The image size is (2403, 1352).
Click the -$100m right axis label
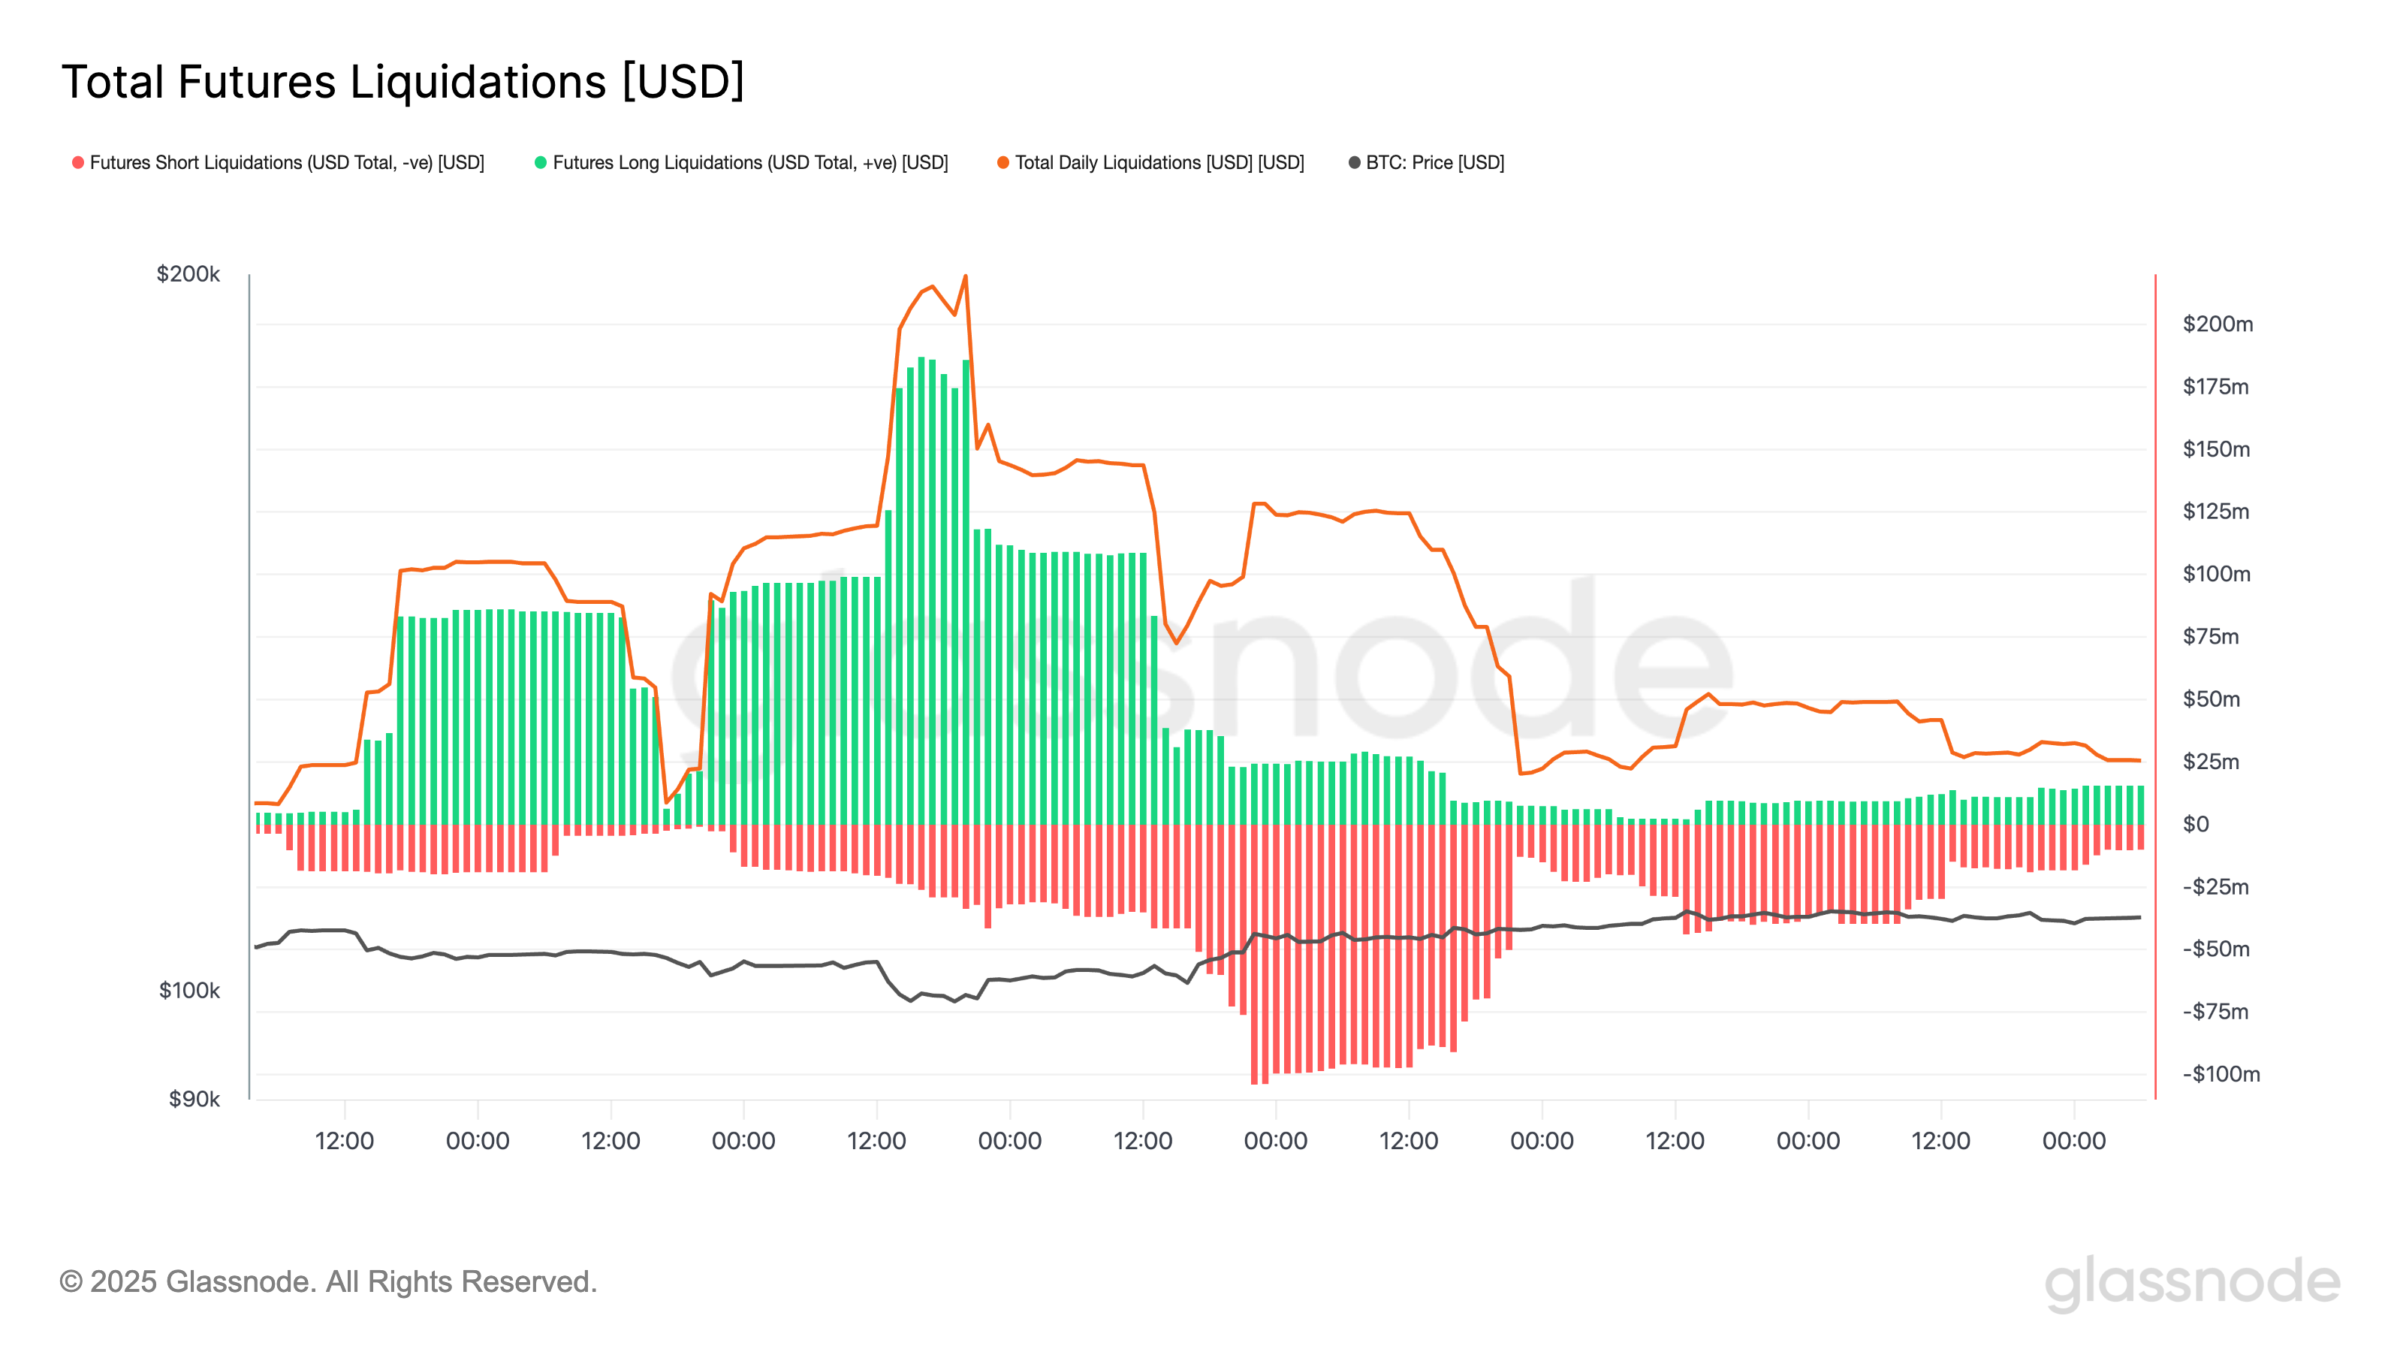click(2221, 1074)
